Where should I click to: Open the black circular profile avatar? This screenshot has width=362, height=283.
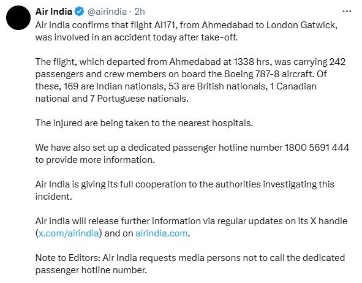coord(18,18)
